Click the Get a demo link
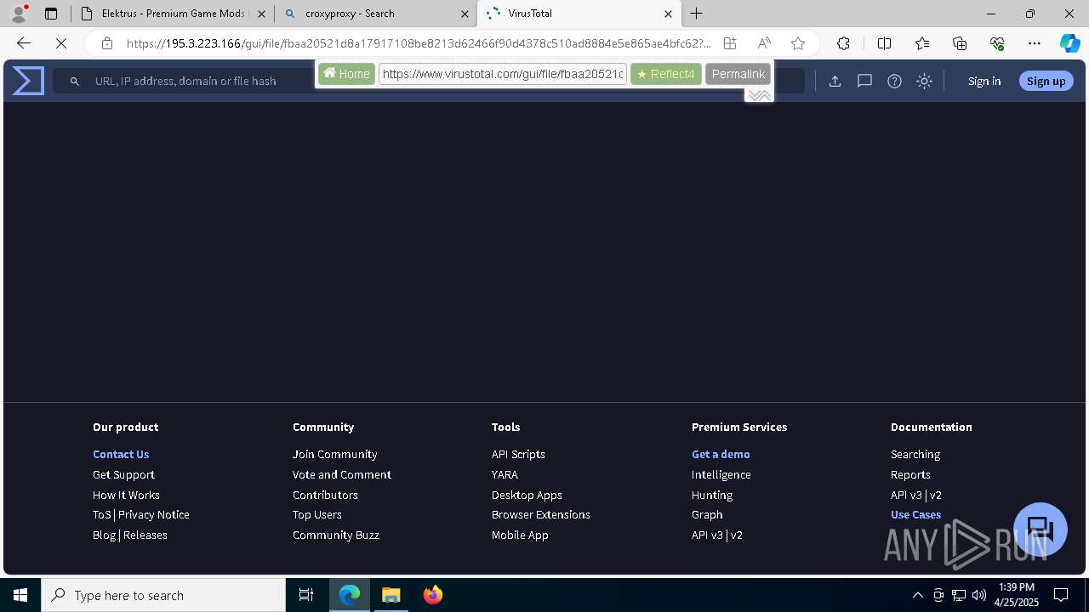The image size is (1089, 612). click(x=721, y=454)
